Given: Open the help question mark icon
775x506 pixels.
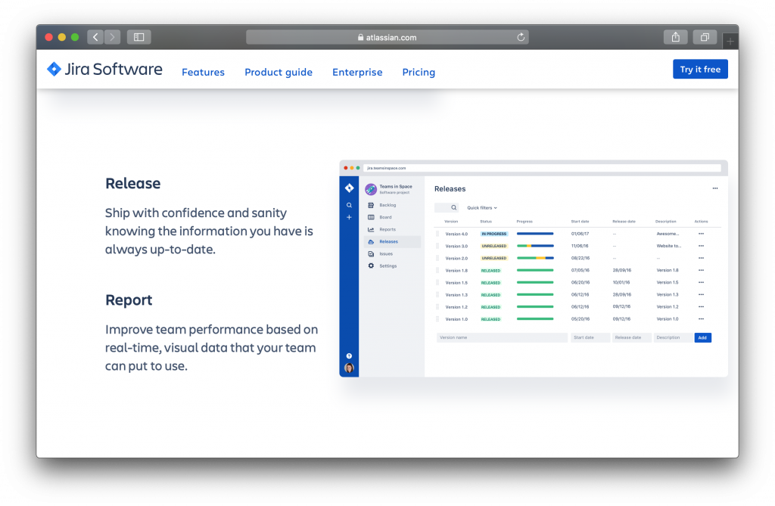Looking at the screenshot, I should [x=349, y=355].
